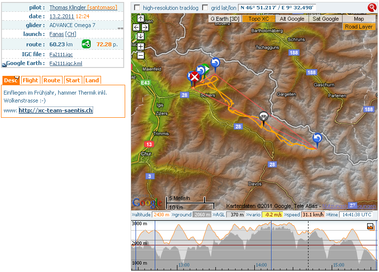The height and width of the screenshot is (272, 379).
Task: Click the AGL value 370 m
Action: click(236, 214)
